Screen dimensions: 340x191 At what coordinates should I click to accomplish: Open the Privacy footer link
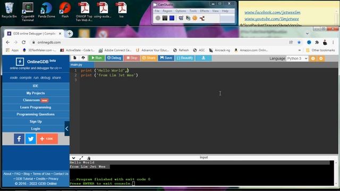[53, 179]
